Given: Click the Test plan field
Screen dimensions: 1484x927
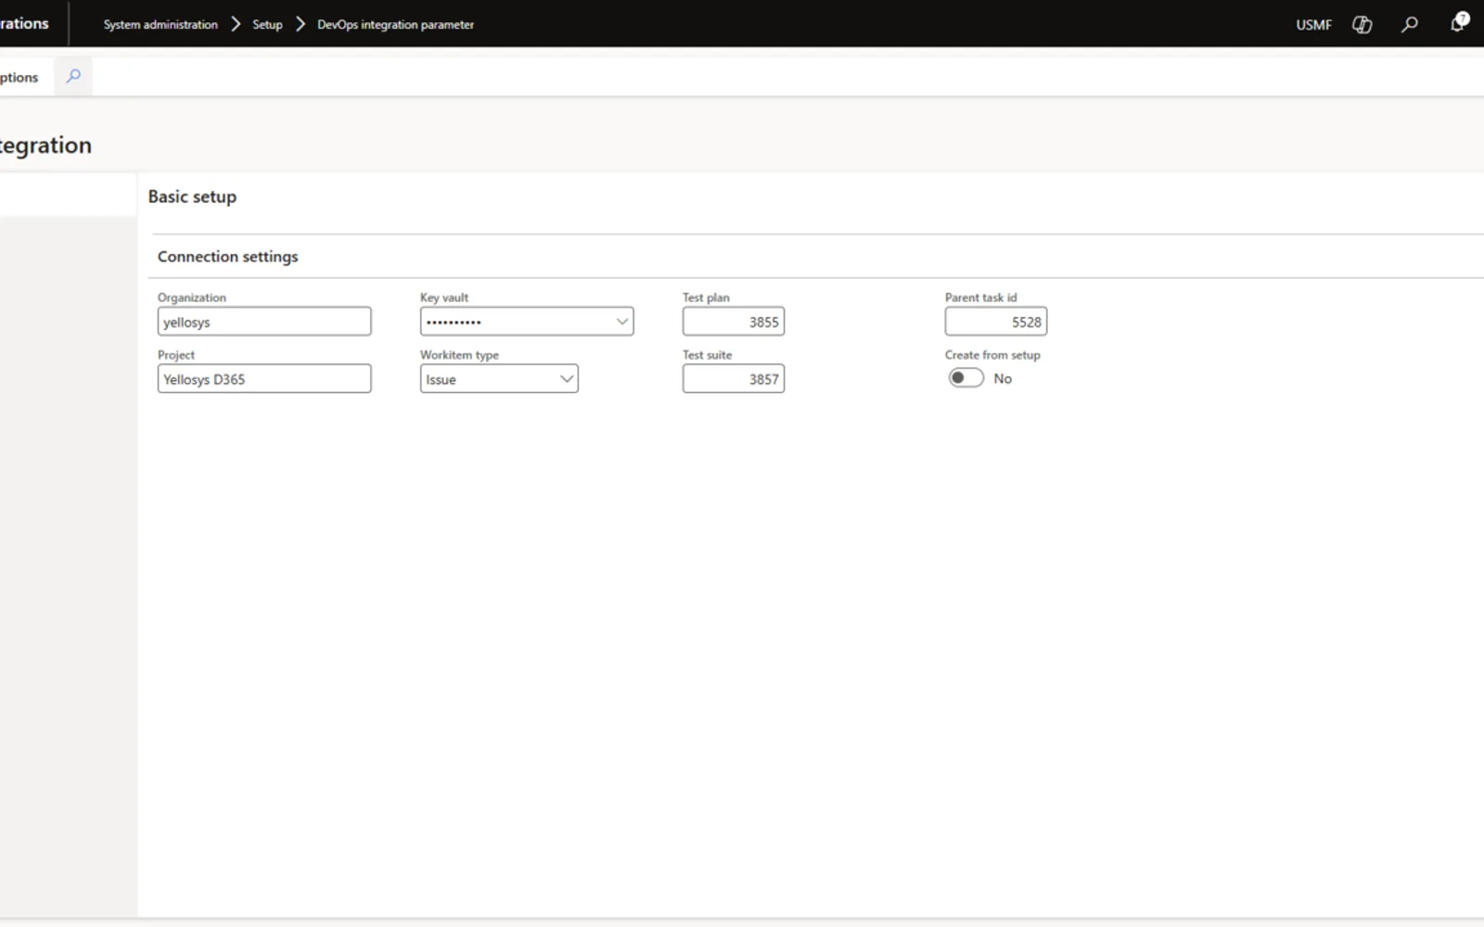Looking at the screenshot, I should point(734,322).
